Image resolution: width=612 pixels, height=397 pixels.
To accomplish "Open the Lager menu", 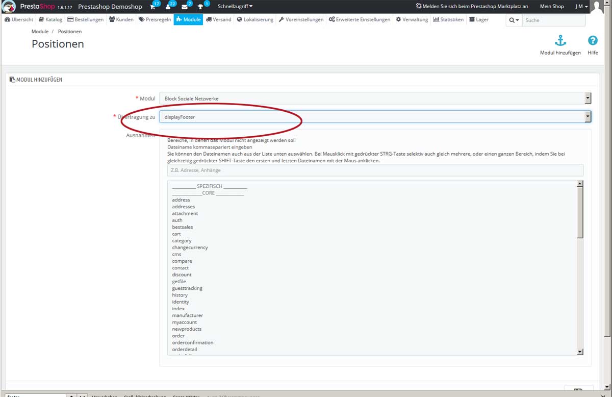I will pyautogui.click(x=479, y=19).
